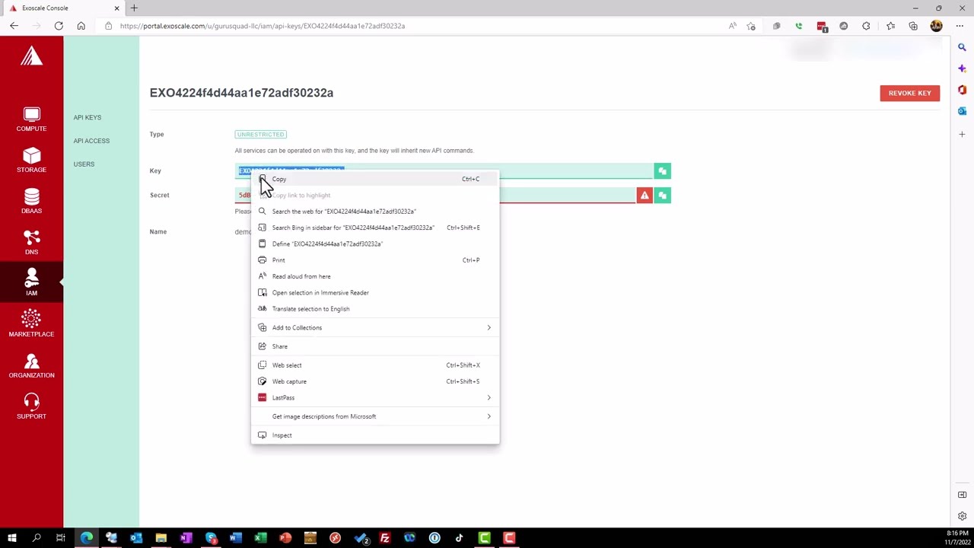Open the Organization section in sidebar

click(x=31, y=366)
